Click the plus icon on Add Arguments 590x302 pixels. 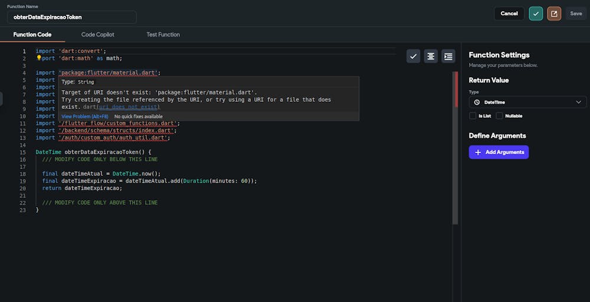[478, 152]
